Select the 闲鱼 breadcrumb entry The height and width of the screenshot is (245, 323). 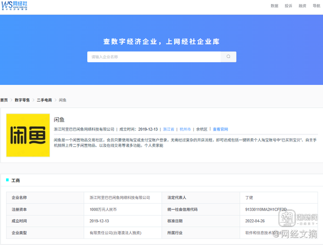pyautogui.click(x=63, y=100)
